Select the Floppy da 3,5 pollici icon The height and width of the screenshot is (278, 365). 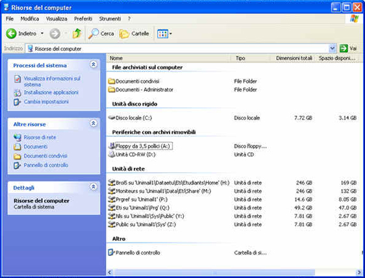click(112, 146)
